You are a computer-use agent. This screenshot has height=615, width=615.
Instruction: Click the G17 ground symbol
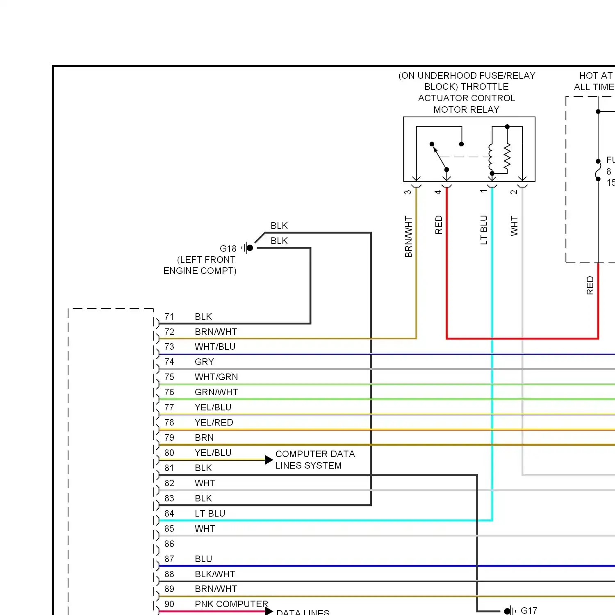pos(510,611)
